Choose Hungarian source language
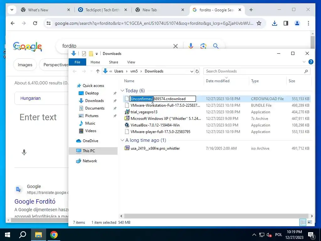The image size is (321, 241). click(x=30, y=98)
